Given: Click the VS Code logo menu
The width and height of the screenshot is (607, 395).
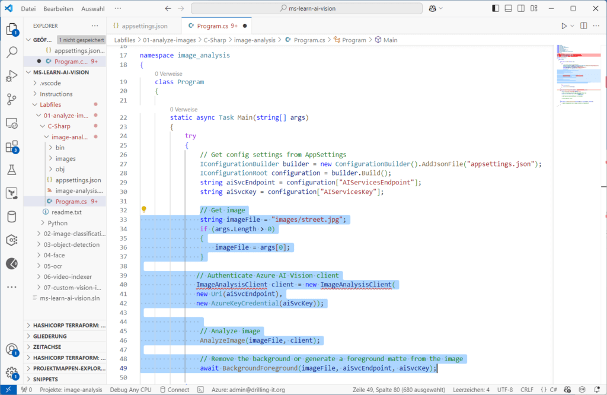Looking at the screenshot, I should click(x=8, y=8).
